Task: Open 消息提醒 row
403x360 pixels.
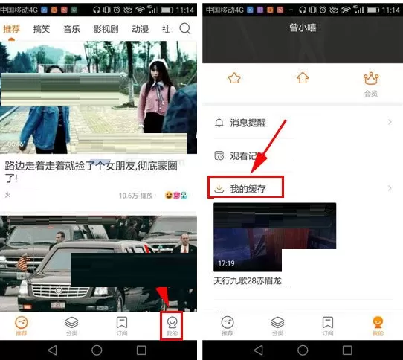Action: [303, 123]
